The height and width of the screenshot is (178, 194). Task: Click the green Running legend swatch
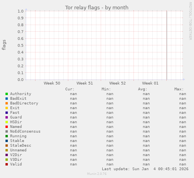(7, 136)
